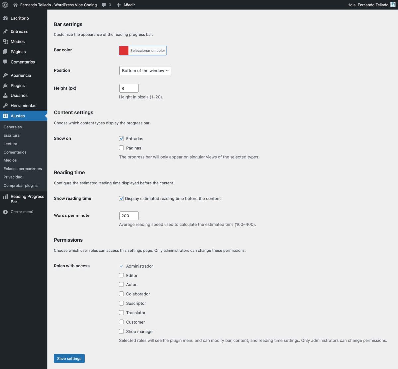Enable progress bar on Páginas

(121, 148)
